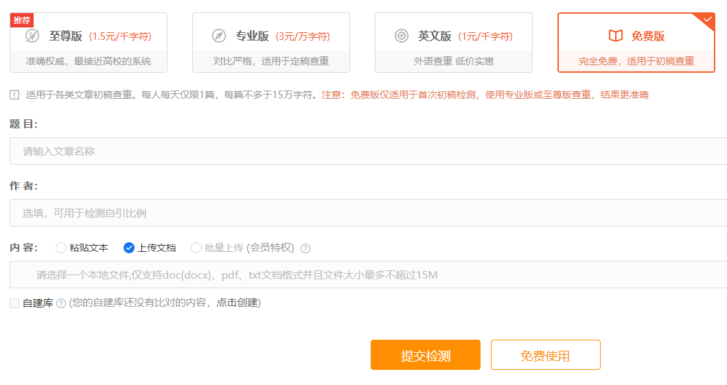Click the 提交检测 button
The height and width of the screenshot is (385, 727).
coord(426,355)
